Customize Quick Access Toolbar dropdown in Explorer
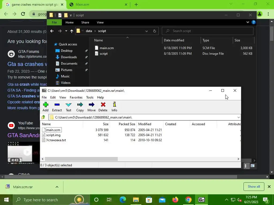274x205 pixels. point(71,15)
